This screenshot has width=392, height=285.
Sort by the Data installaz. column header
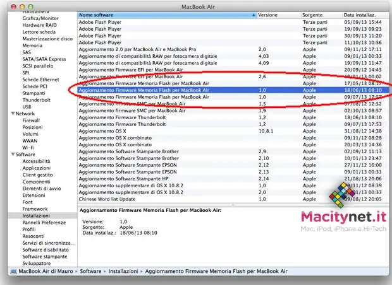tap(365, 15)
